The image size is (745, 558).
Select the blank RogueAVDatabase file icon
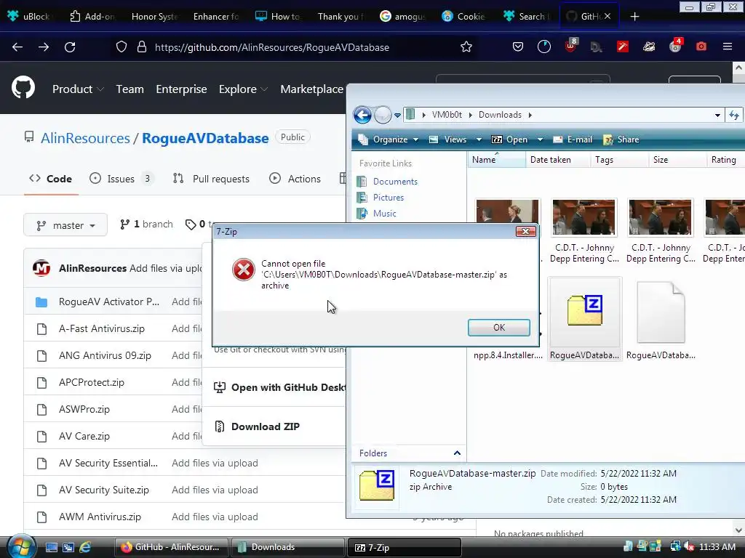[x=661, y=312]
